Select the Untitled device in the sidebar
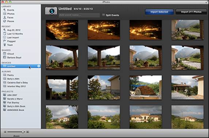Screen dimensions: 209x138 (x=20, y=66)
